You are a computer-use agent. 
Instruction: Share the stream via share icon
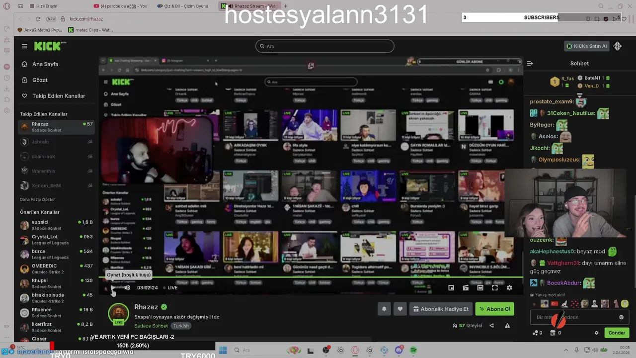(491, 326)
